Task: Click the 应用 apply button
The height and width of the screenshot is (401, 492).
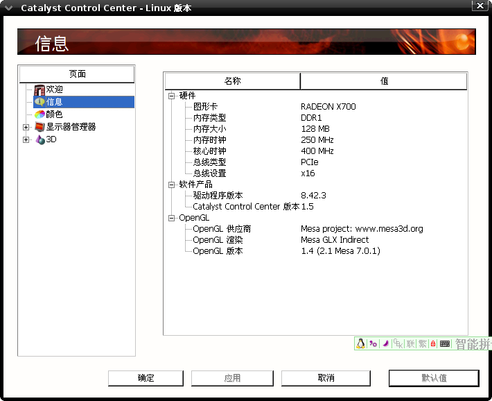Action: 232,378
